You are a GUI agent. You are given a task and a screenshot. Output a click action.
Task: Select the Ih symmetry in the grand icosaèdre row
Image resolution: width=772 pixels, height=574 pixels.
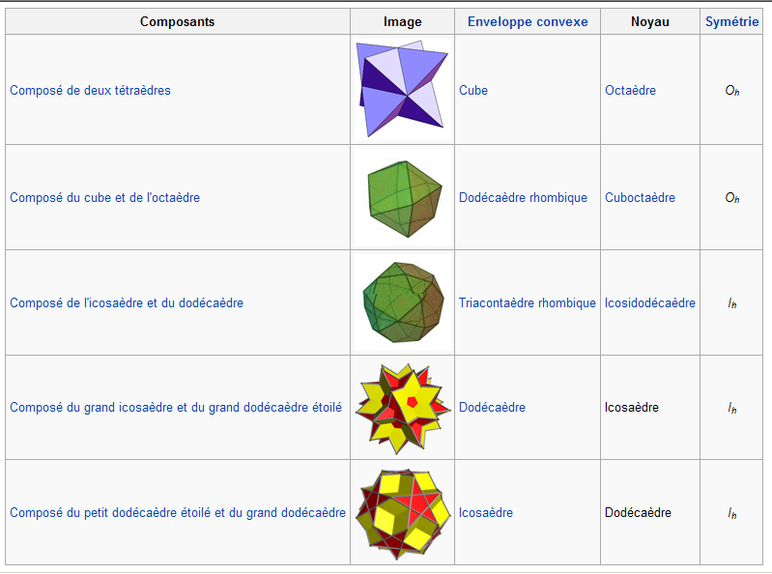tap(732, 408)
